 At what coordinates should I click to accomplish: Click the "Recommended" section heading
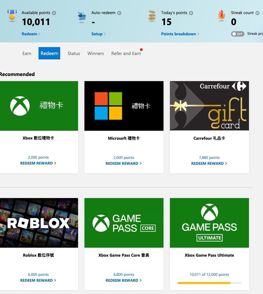[17, 74]
